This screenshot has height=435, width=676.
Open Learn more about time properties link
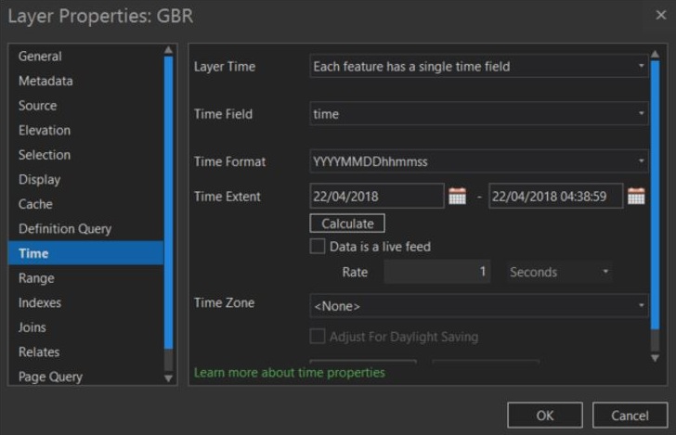[290, 372]
